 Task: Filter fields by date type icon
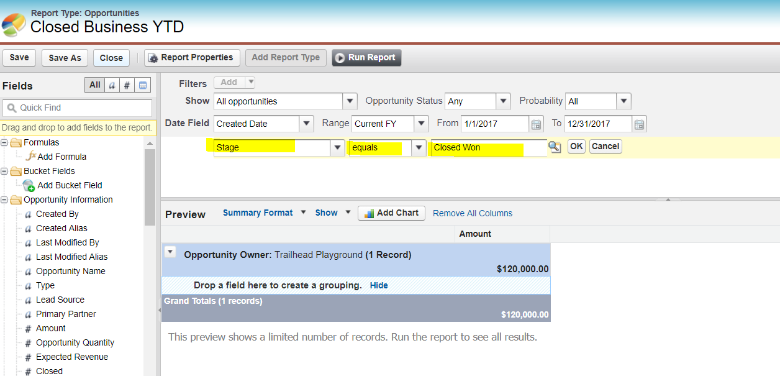pos(143,85)
